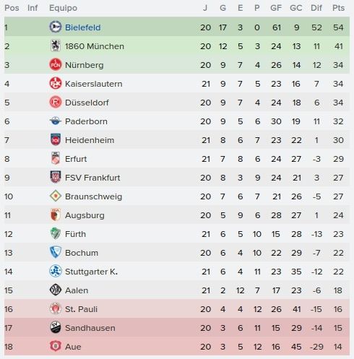354x359 pixels.
Task: Click the 1860 München club crest
Action: [56, 46]
